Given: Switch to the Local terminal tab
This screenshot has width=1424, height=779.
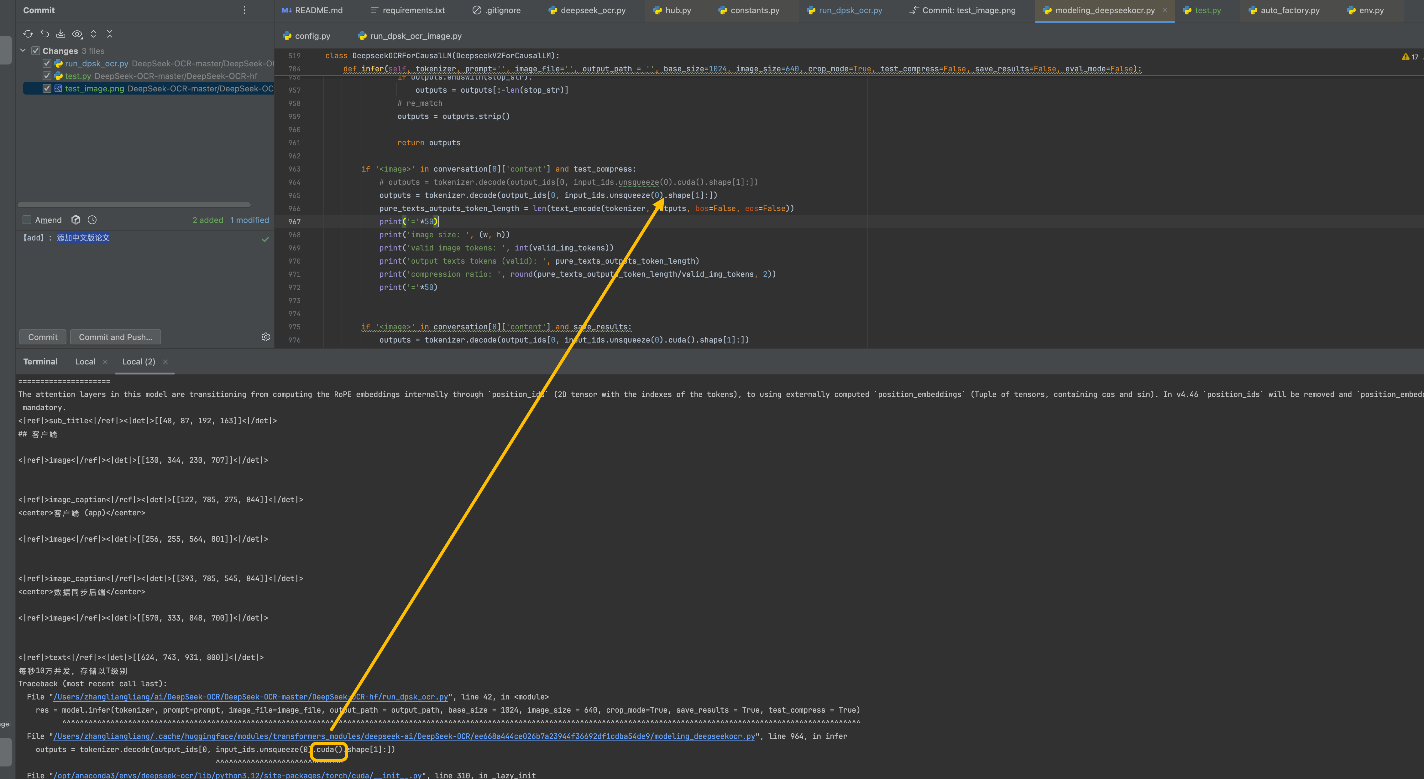Looking at the screenshot, I should 85,361.
